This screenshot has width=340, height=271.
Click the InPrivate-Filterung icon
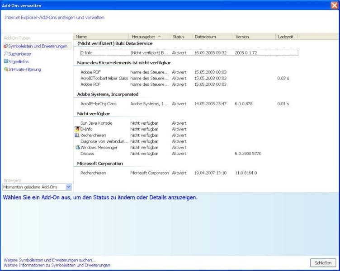coord(6,69)
